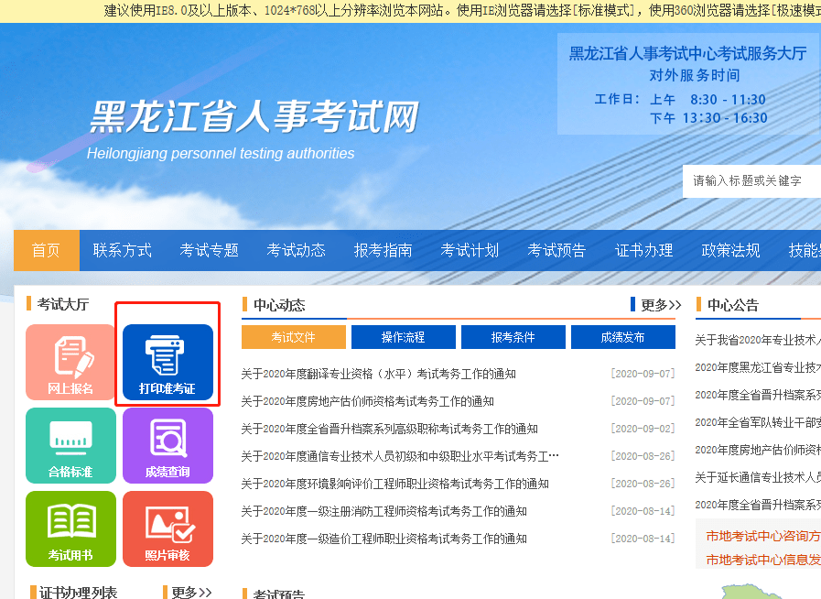This screenshot has width=821, height=599.
Task: Click the 考试文件 tab button
Action: point(293,336)
